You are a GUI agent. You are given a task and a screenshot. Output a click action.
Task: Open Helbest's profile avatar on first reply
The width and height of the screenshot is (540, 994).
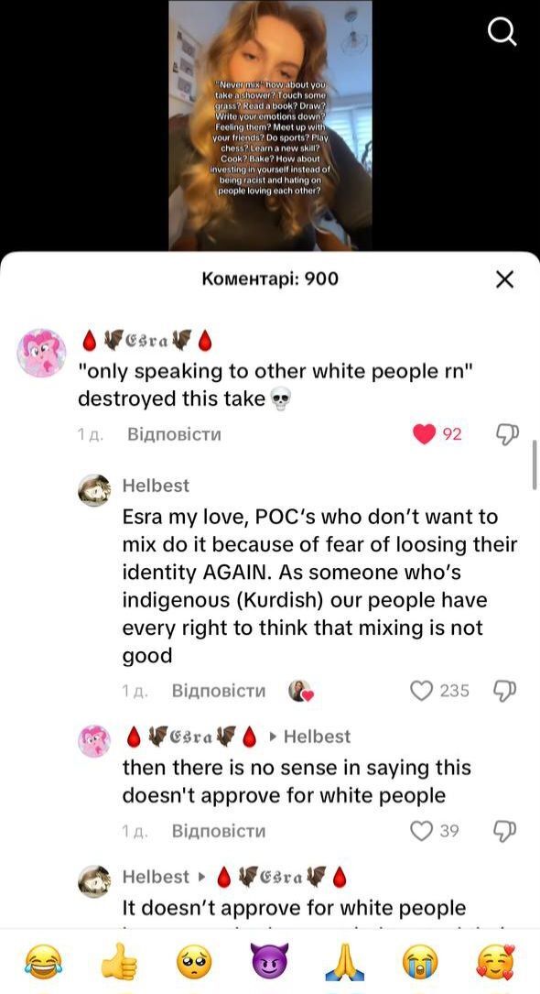(x=94, y=489)
